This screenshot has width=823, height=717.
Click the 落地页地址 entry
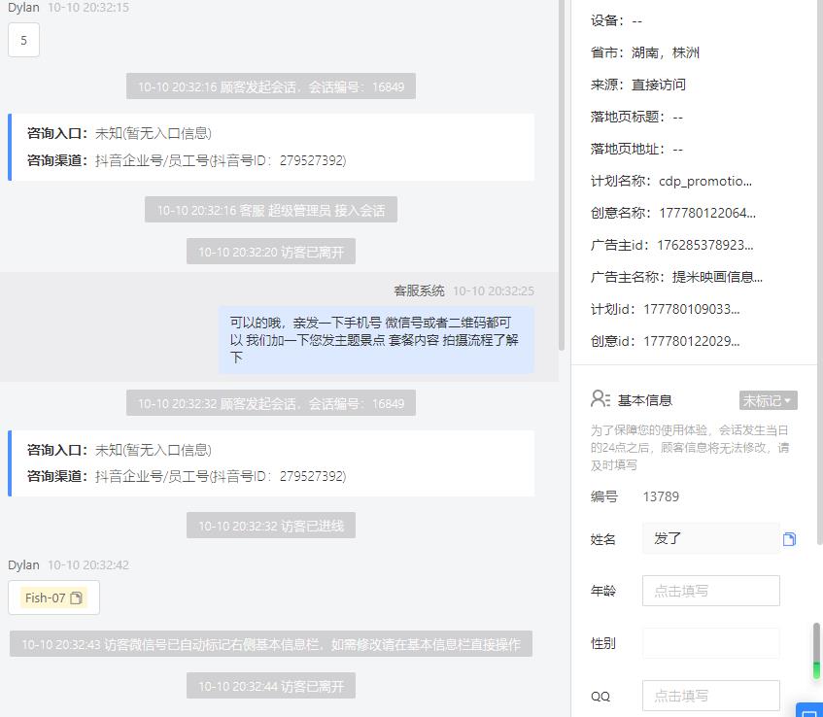[x=636, y=149]
